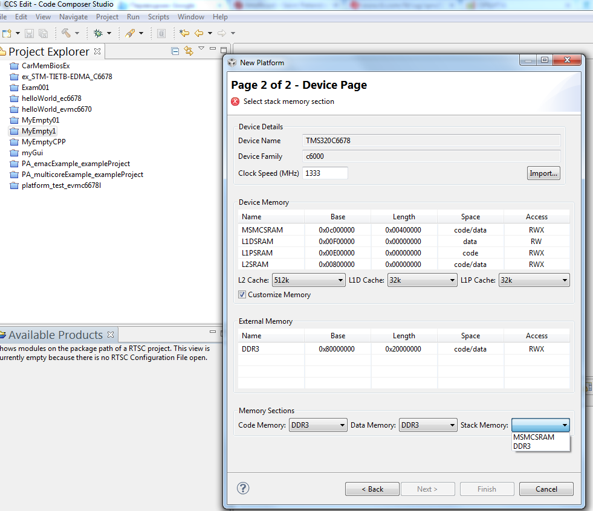593x511 pixels.
Task: Open the Code Memory dropdown
Action: point(318,425)
